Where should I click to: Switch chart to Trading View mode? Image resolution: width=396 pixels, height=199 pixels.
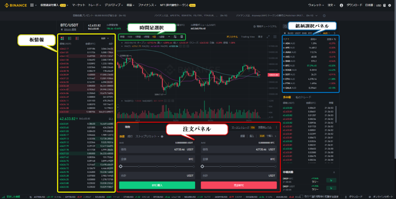(248, 37)
